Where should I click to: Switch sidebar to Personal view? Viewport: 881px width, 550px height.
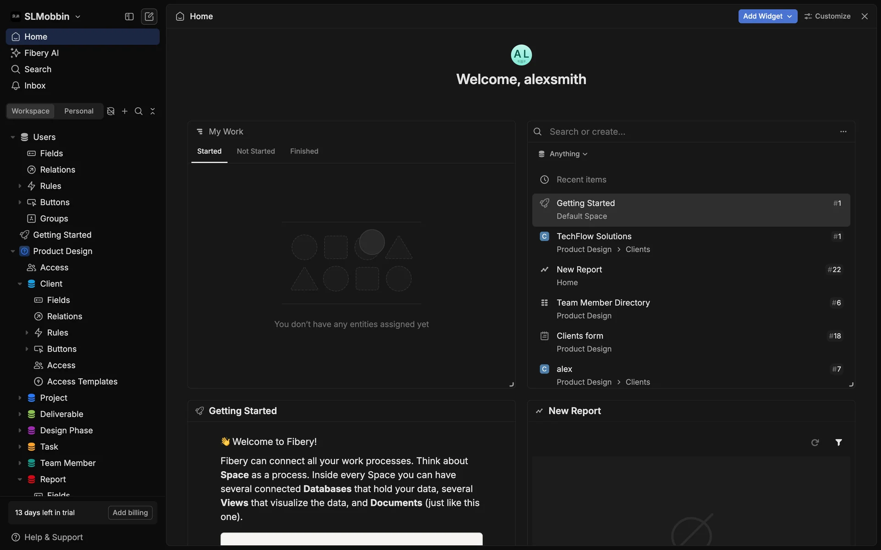pos(78,111)
